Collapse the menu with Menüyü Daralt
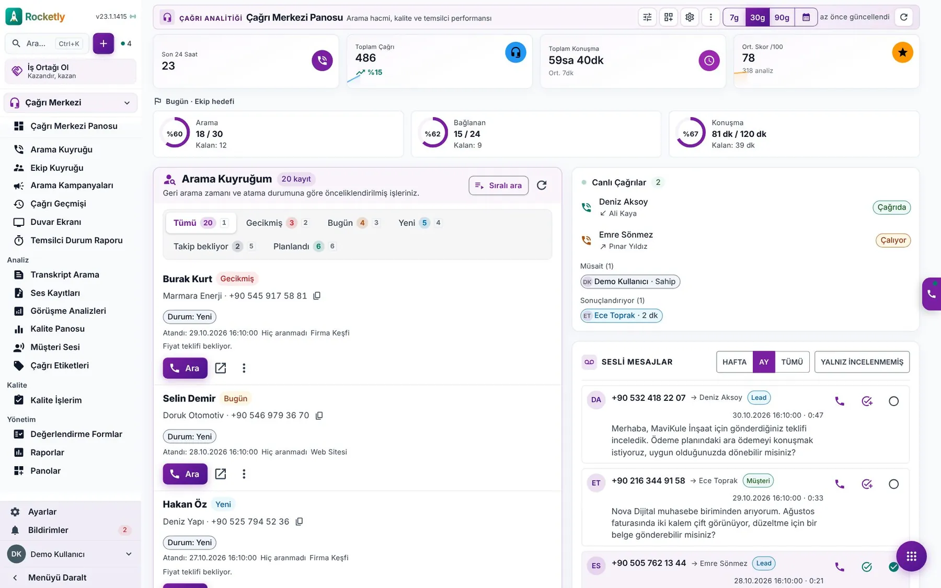Image resolution: width=941 pixels, height=588 pixels. click(x=71, y=578)
